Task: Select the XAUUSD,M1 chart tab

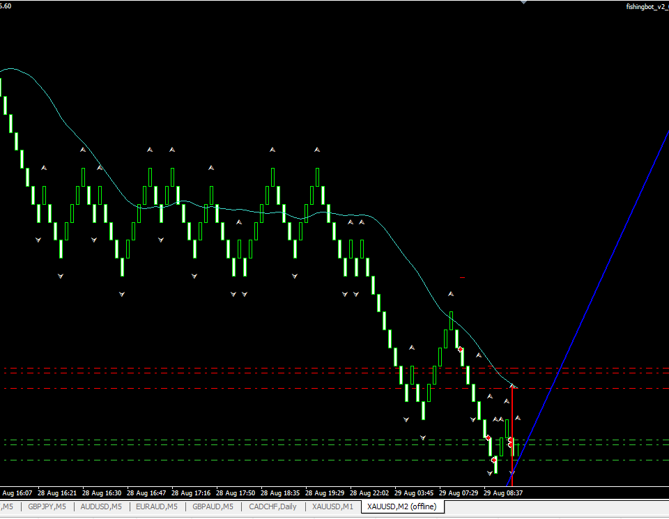Action: (333, 506)
